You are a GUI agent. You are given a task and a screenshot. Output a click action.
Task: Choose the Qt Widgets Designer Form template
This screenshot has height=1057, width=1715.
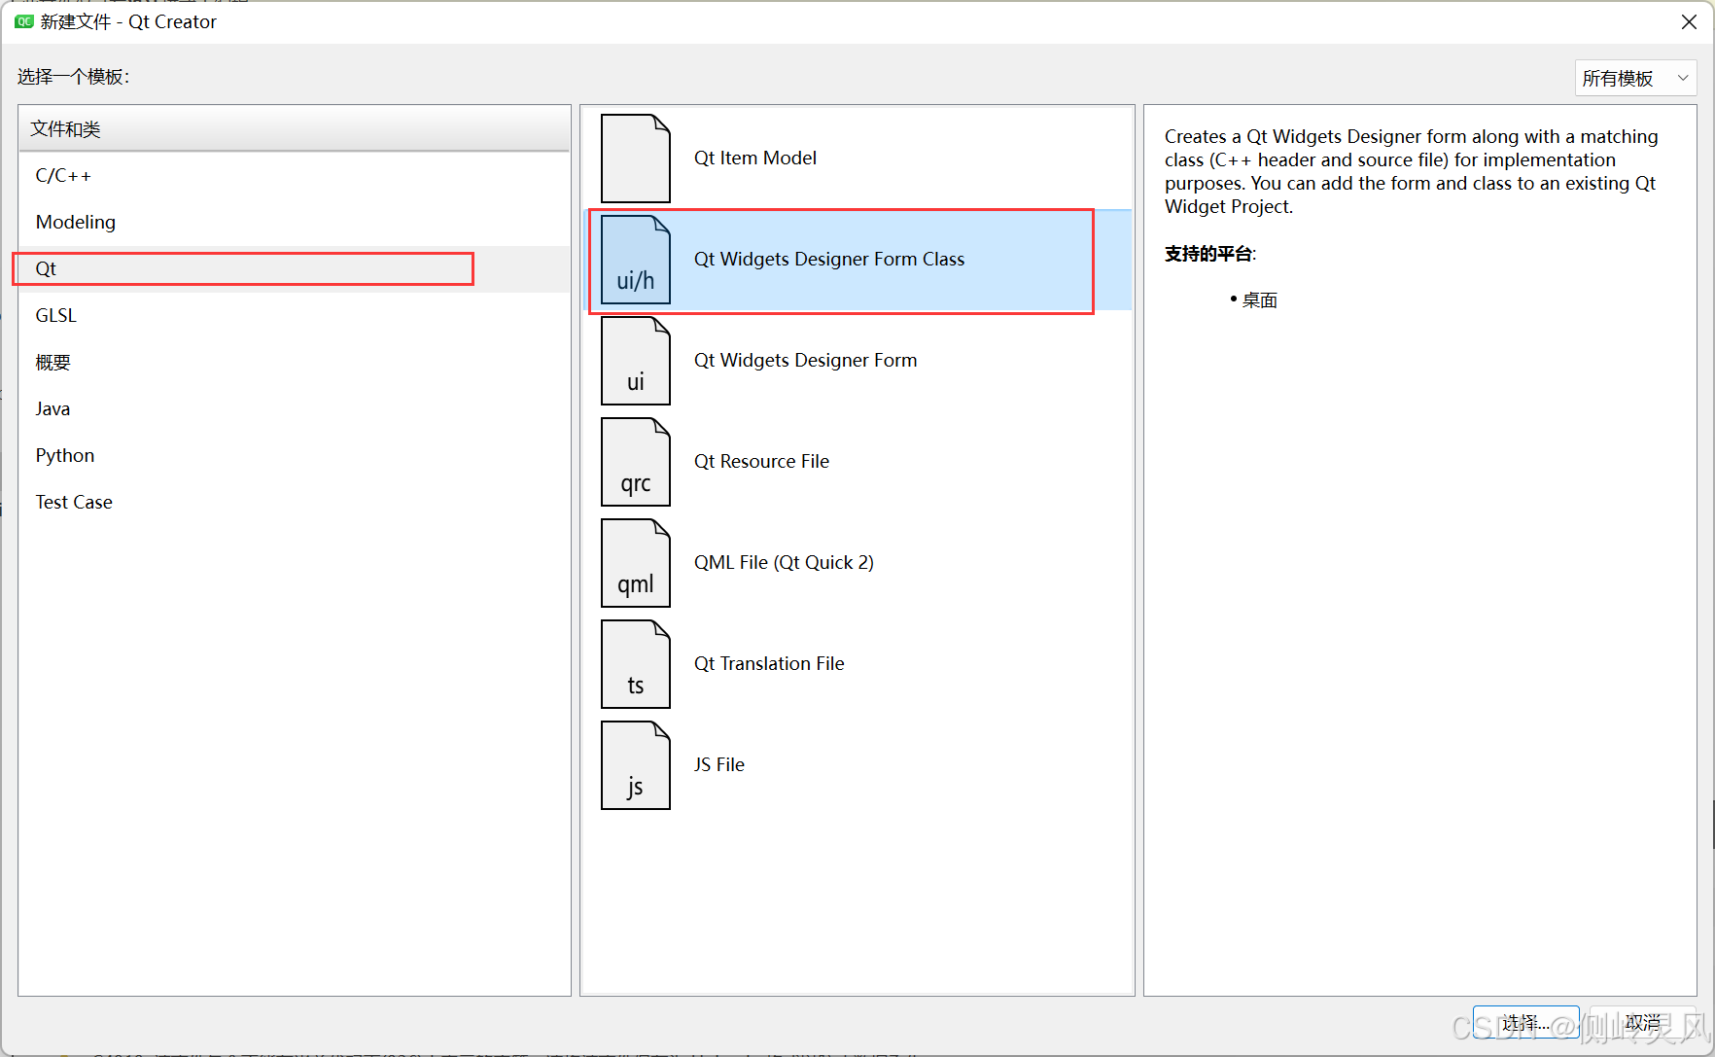[857, 361]
